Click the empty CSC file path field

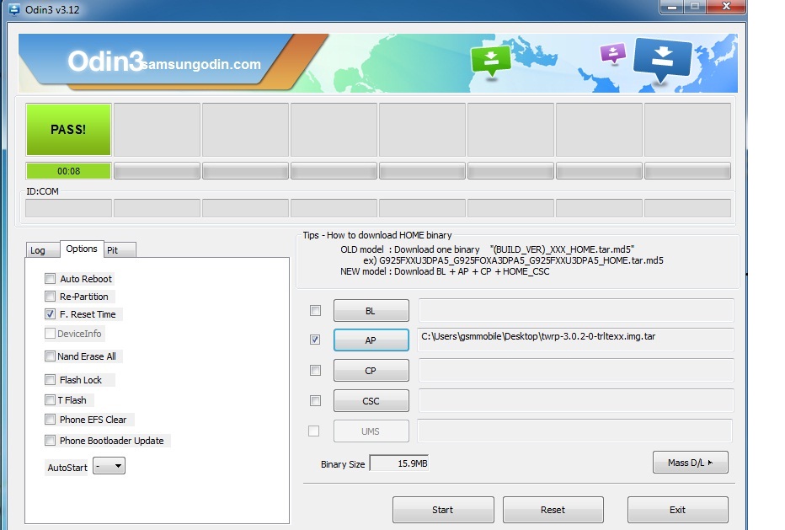click(x=576, y=401)
